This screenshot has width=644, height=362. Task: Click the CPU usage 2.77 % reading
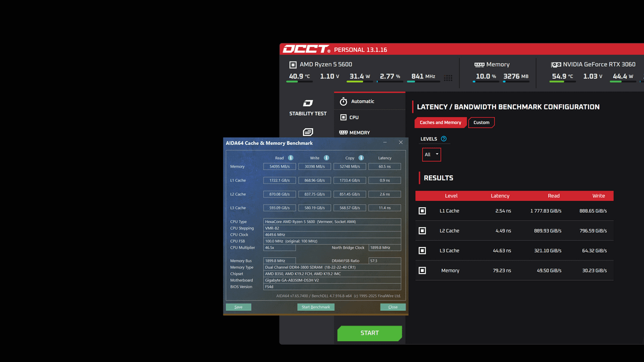click(x=390, y=76)
